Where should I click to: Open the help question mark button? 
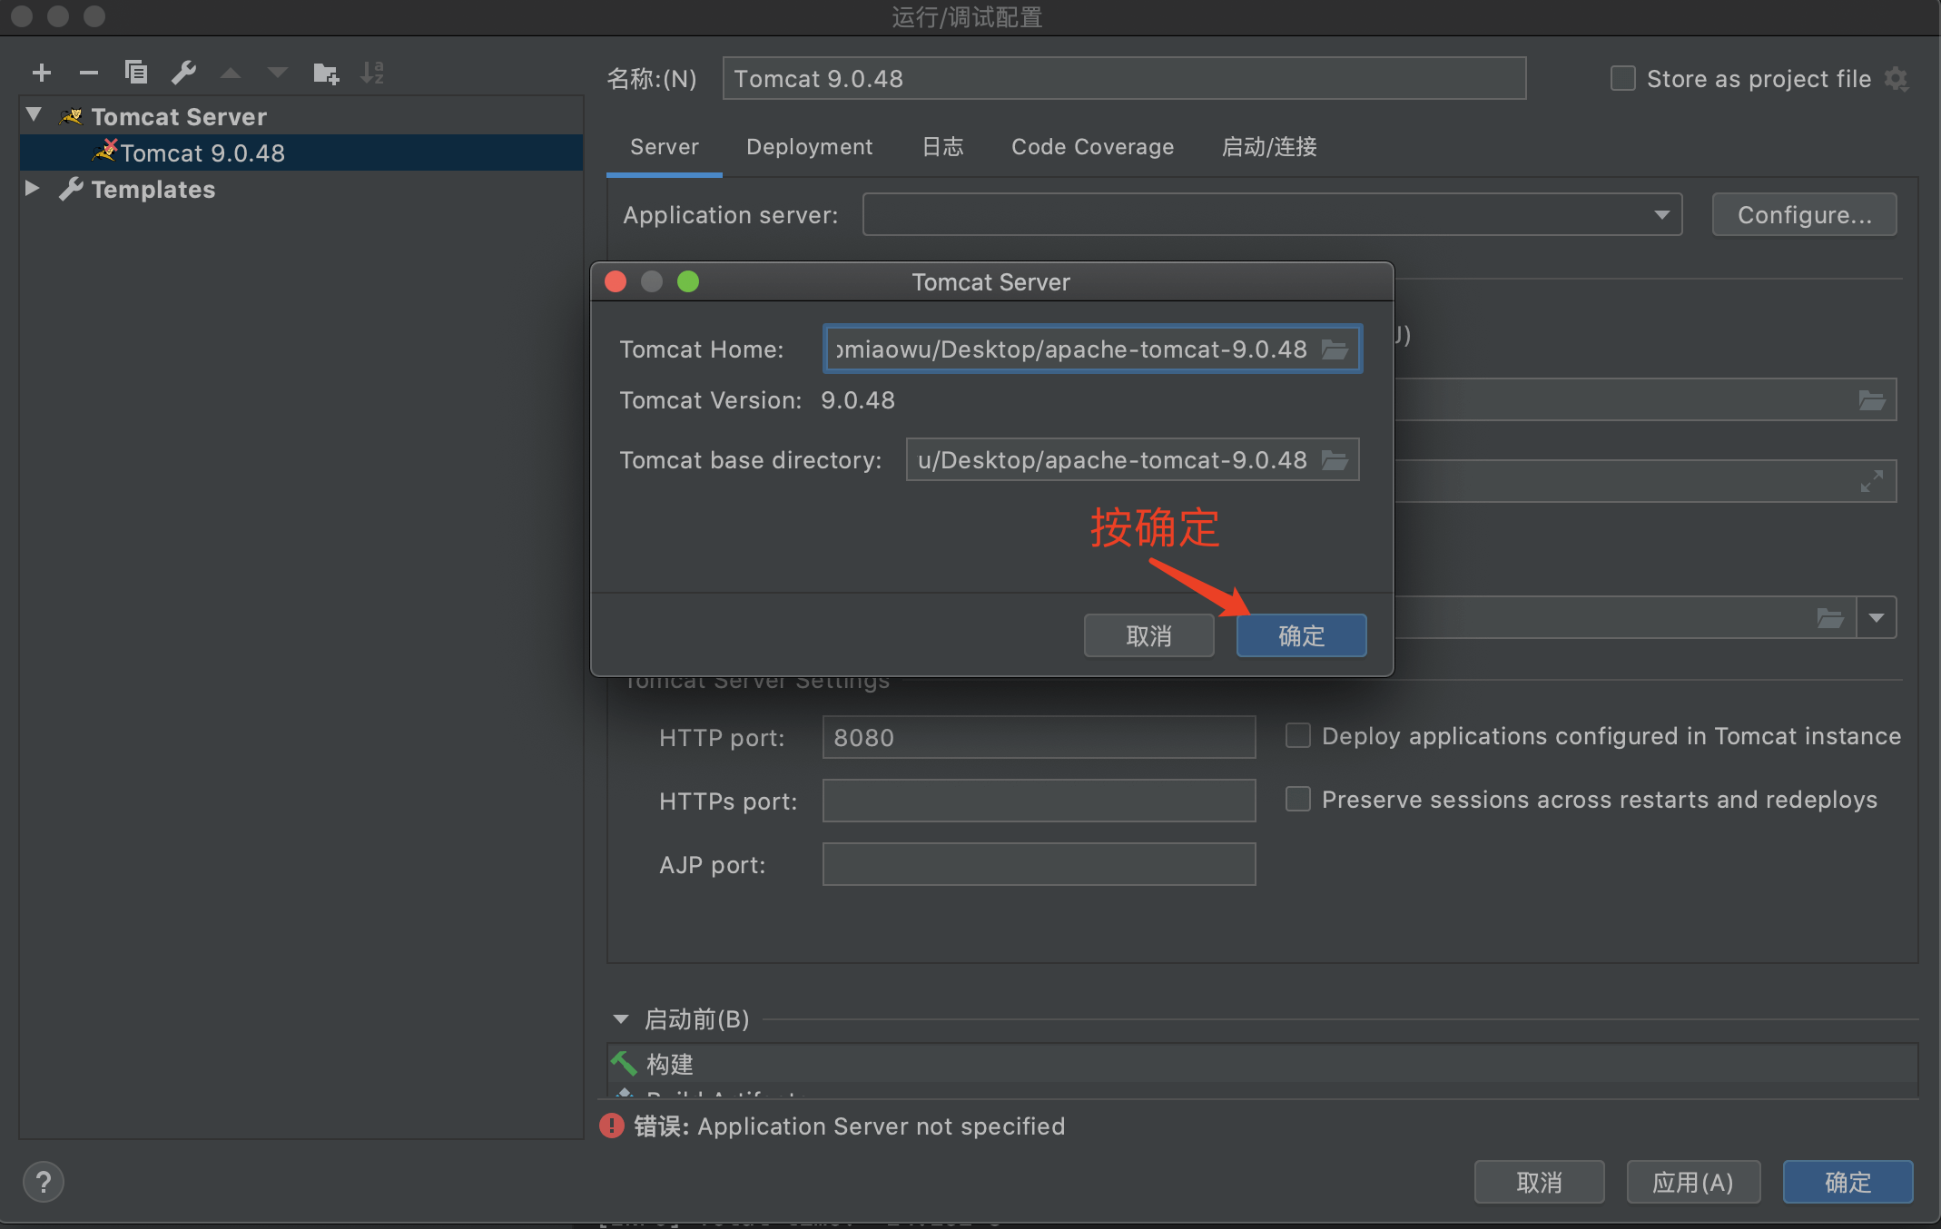(x=43, y=1182)
